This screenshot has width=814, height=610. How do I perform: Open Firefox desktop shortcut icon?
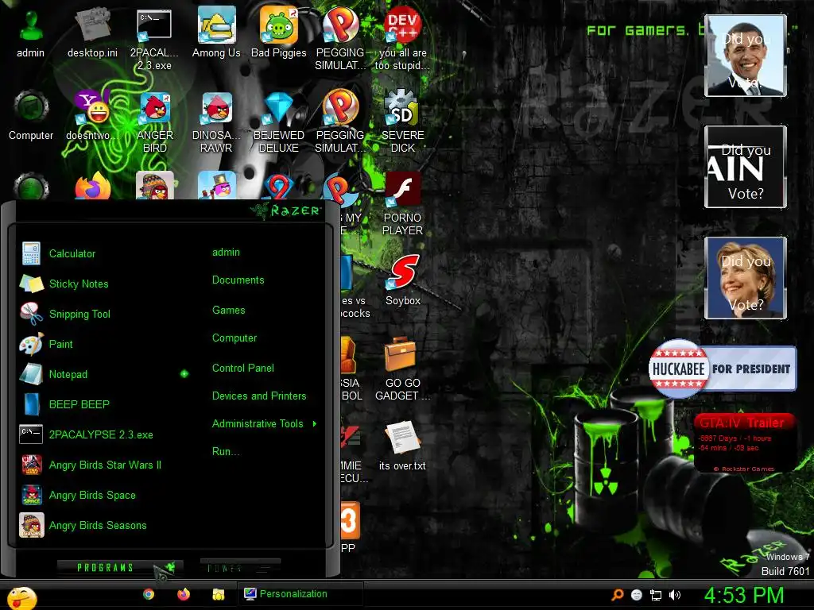point(92,186)
